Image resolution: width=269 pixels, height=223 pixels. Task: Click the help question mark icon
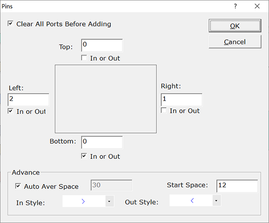235,6
